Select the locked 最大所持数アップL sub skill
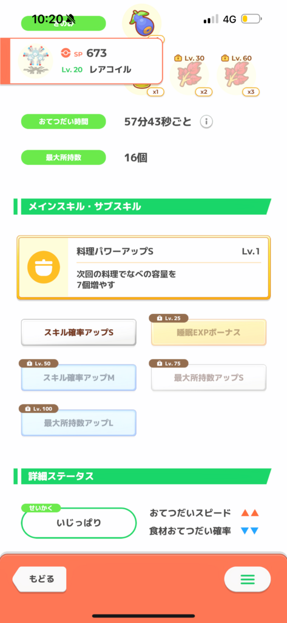This screenshot has width=287, height=623. 78,423
